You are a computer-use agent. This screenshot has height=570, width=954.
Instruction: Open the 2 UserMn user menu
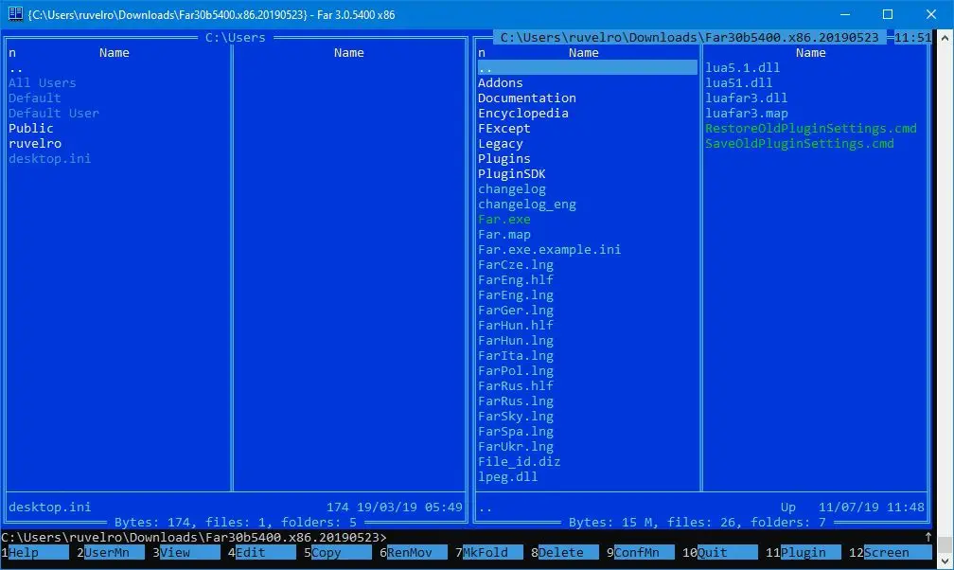111,552
